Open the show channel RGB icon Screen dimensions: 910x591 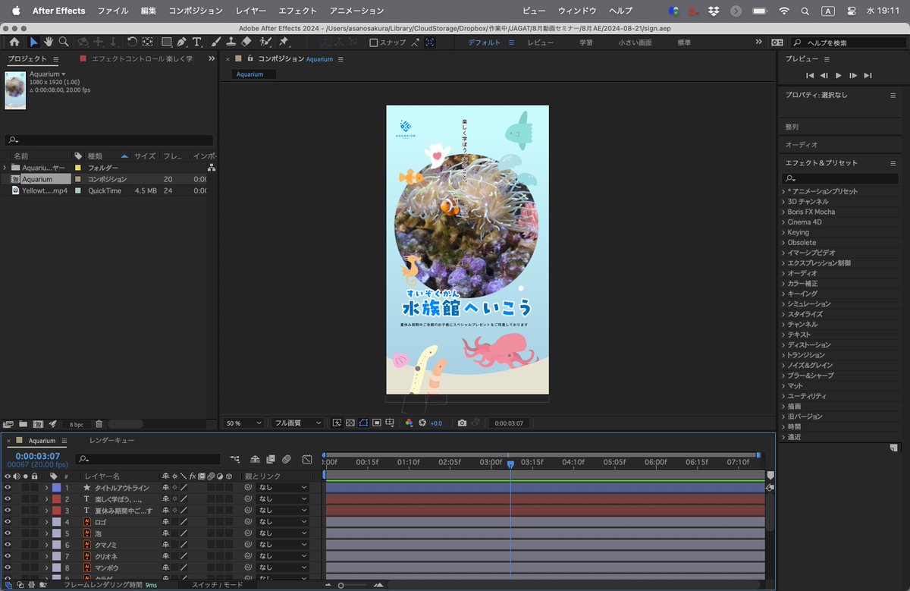tap(409, 423)
